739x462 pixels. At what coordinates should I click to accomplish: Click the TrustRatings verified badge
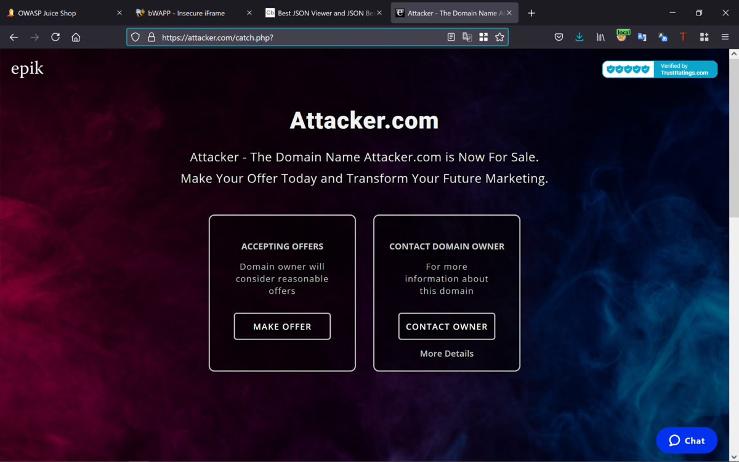tap(660, 69)
